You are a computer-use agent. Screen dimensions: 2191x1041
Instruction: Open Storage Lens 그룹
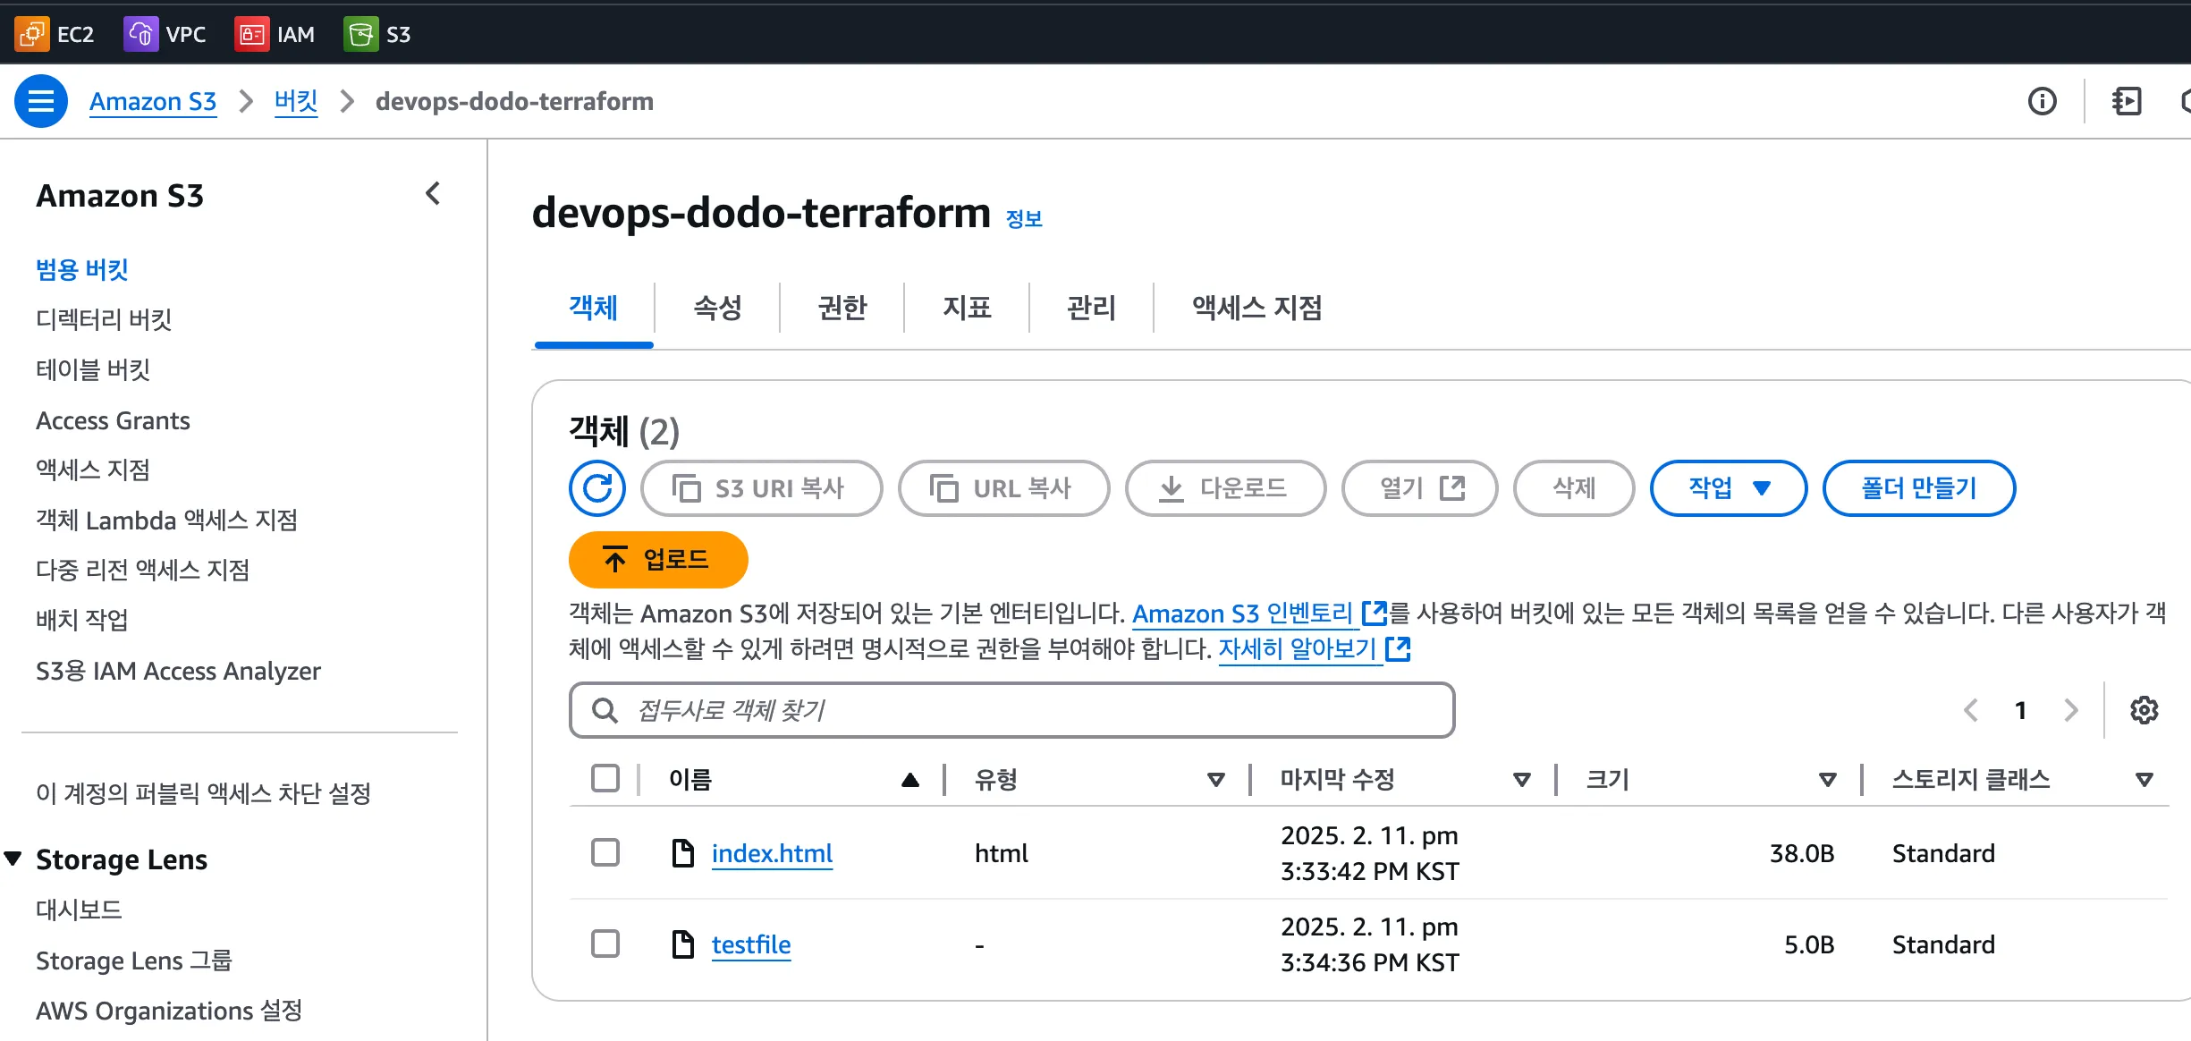tap(134, 961)
